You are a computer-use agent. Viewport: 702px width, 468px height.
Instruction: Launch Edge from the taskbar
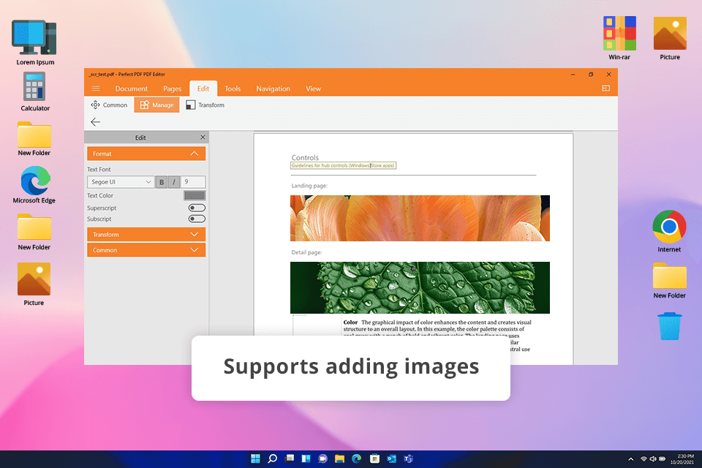point(357,458)
